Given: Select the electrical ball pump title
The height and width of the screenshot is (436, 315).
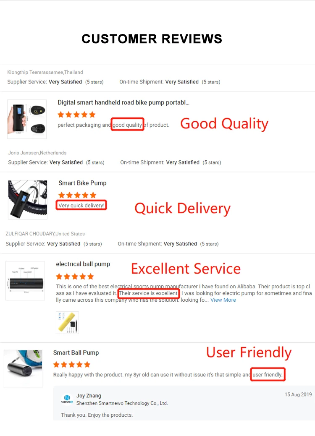Looking at the screenshot, I should click(x=83, y=264).
